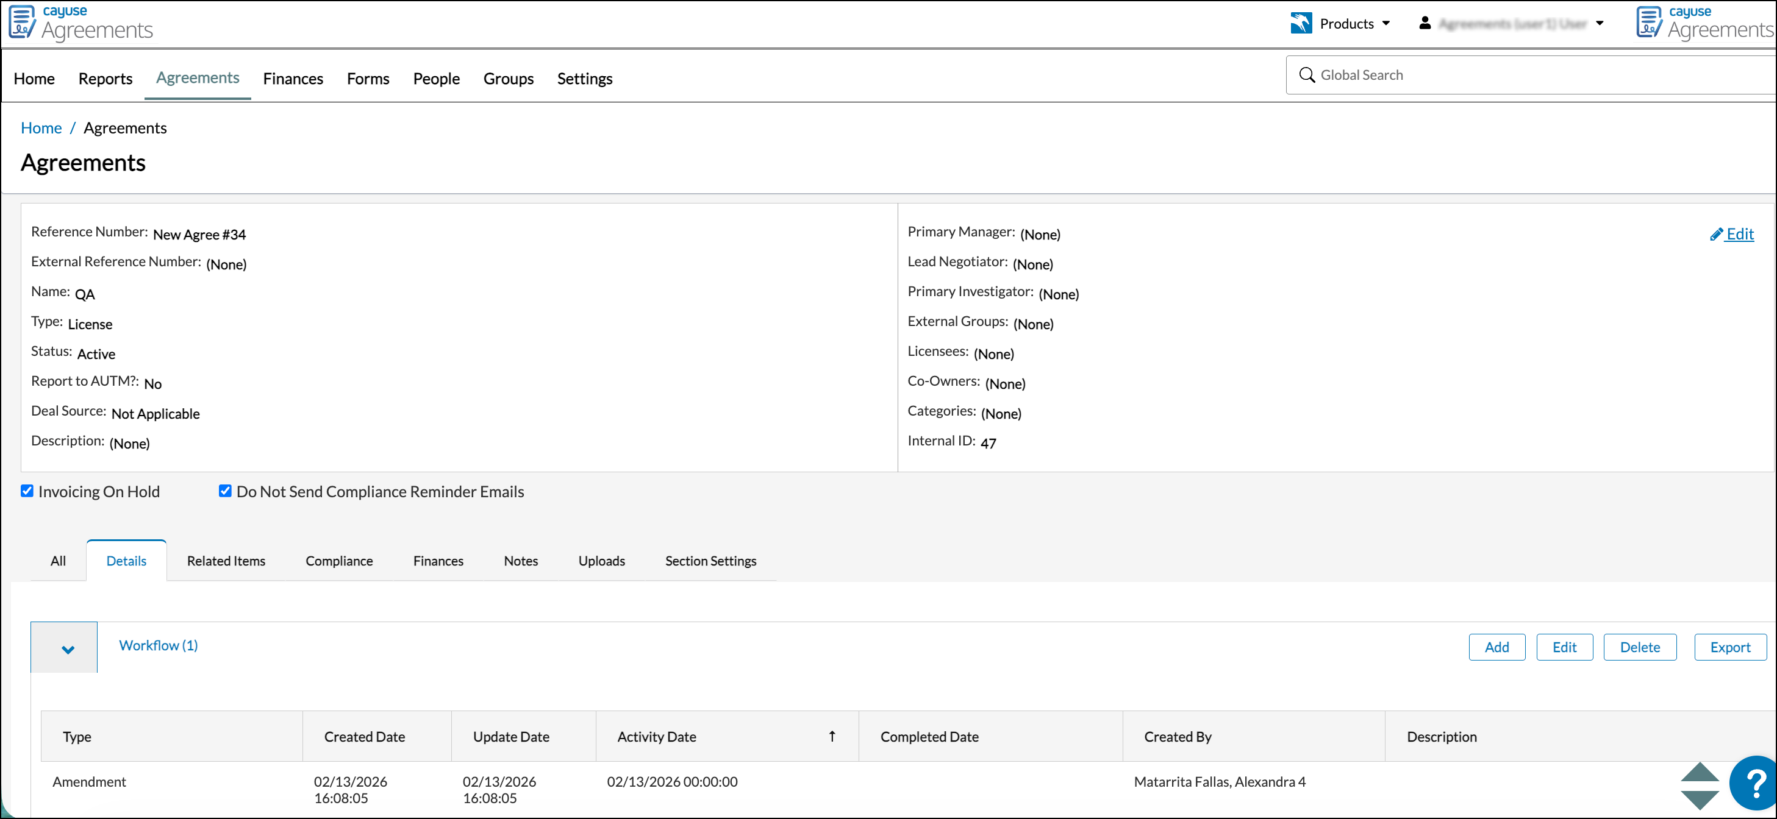Open the People menu
This screenshot has height=819, width=1777.
point(436,79)
